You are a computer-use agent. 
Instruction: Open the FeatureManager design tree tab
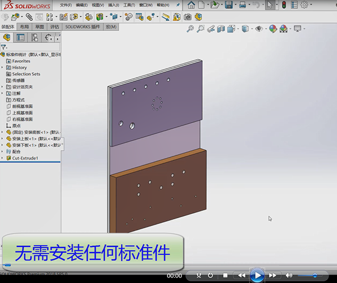click(x=7, y=38)
